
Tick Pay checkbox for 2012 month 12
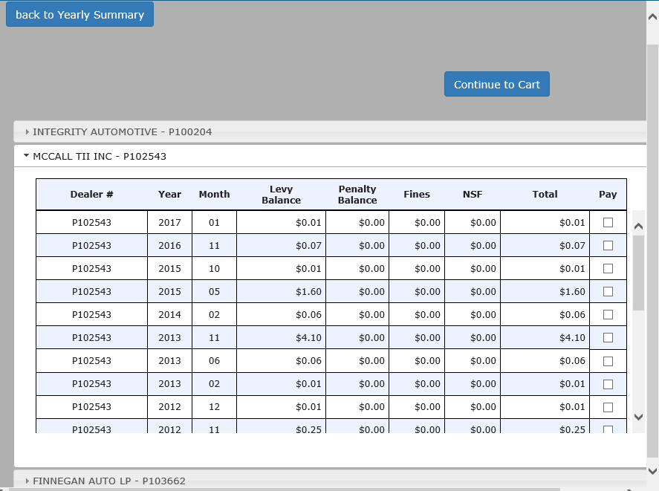(608, 407)
